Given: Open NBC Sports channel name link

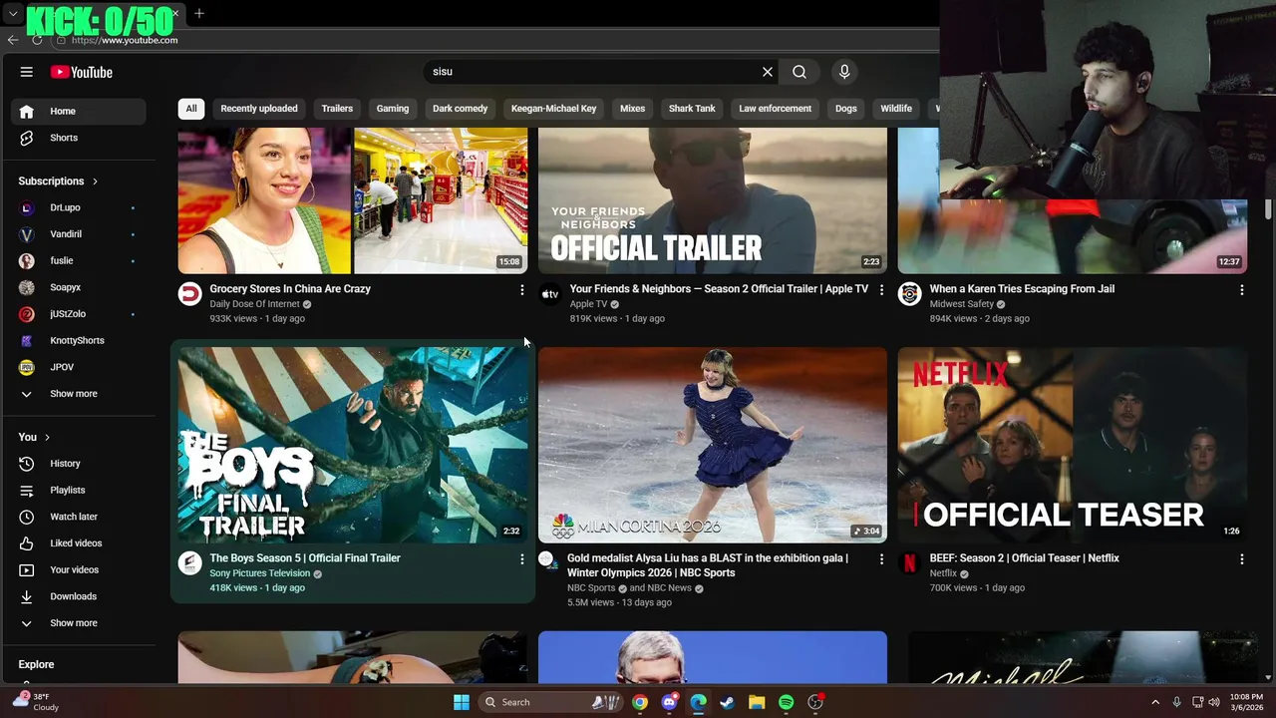Looking at the screenshot, I should [x=591, y=588].
